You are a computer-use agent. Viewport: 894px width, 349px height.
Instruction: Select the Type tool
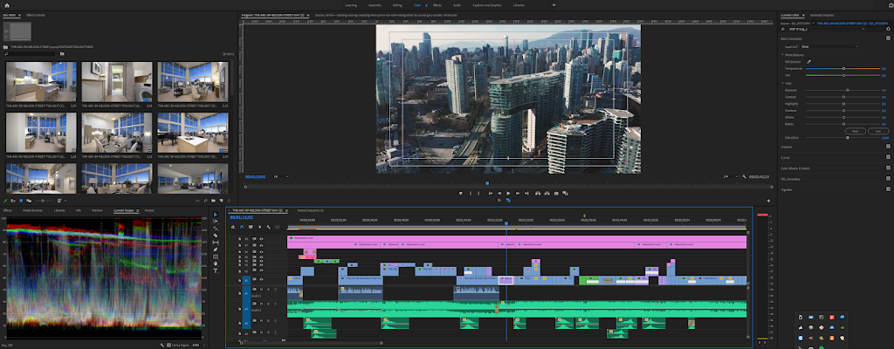(x=216, y=270)
